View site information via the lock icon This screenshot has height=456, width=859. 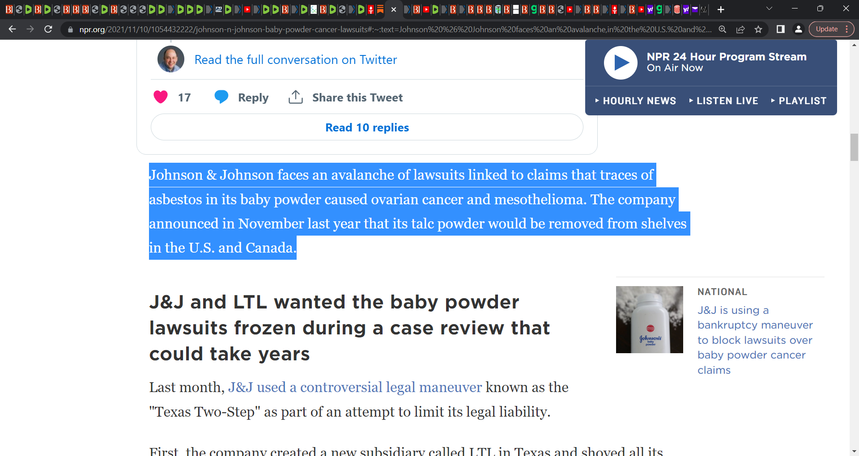[x=70, y=30]
